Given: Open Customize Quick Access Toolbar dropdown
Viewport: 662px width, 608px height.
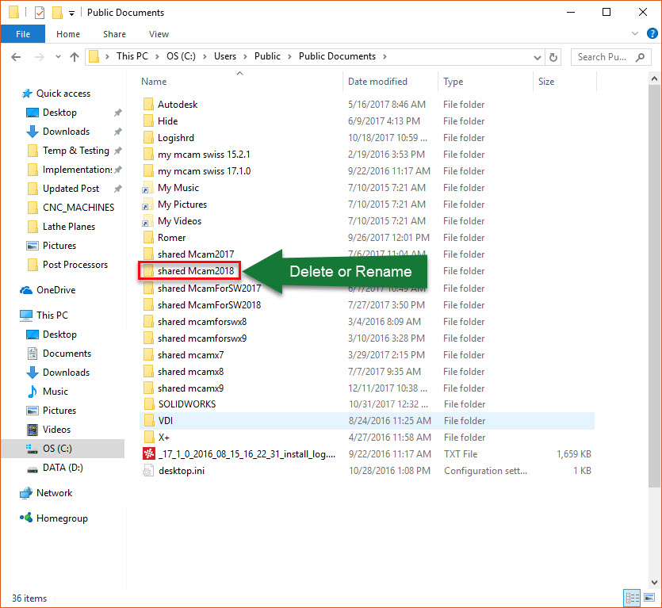Looking at the screenshot, I should click(x=72, y=13).
